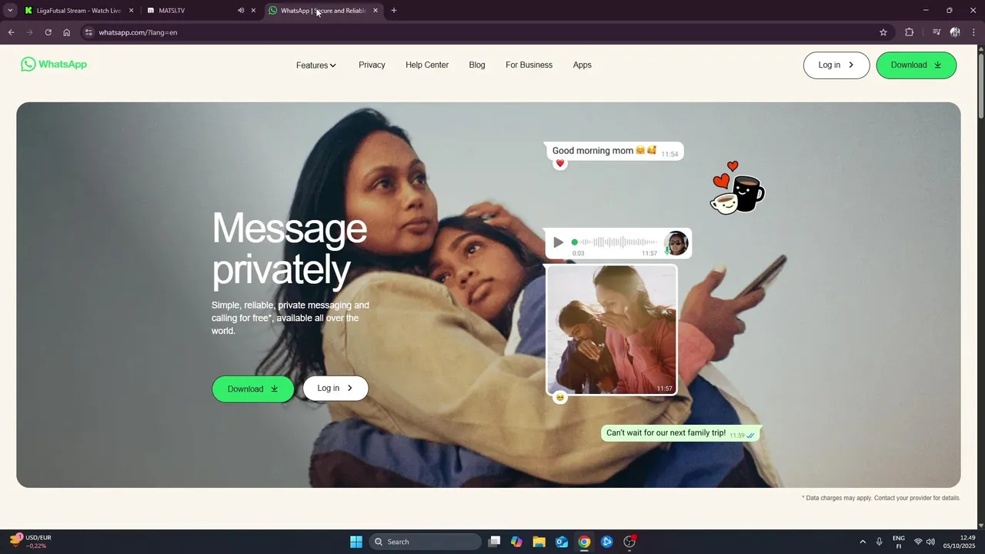Open the Windows Start menu
This screenshot has width=985, height=554.
pyautogui.click(x=356, y=542)
